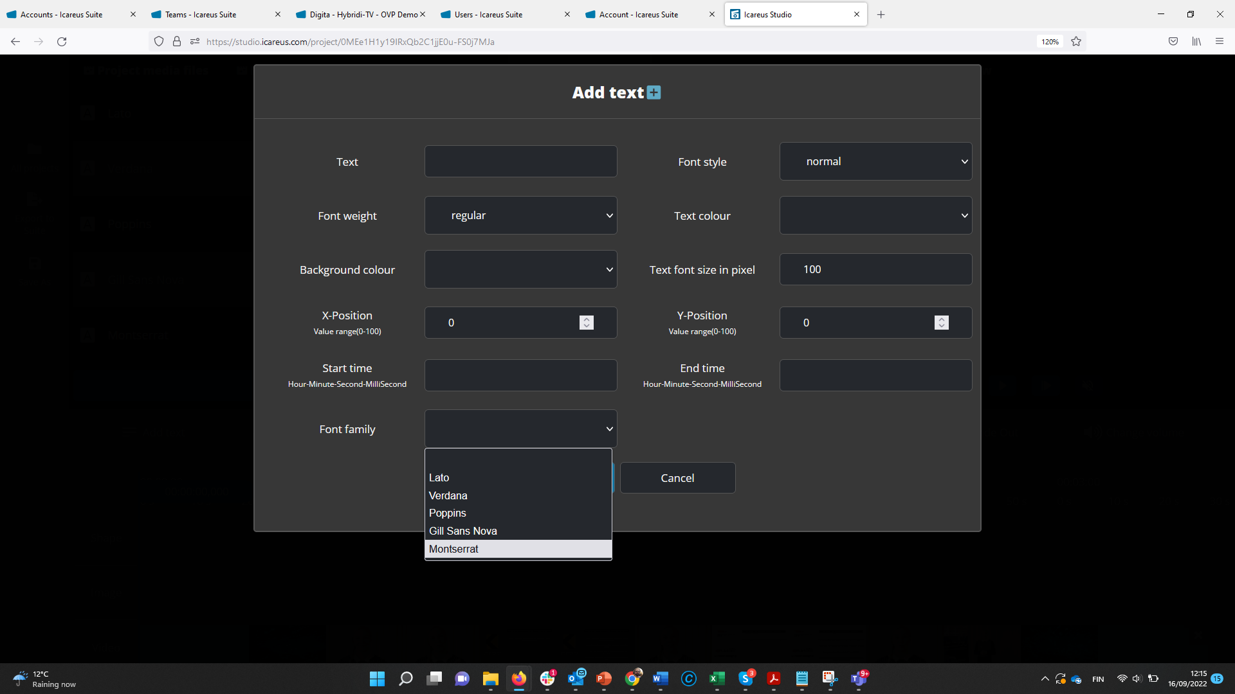Choose Montserrat from the font family list
1235x694 pixels.
[x=453, y=549]
